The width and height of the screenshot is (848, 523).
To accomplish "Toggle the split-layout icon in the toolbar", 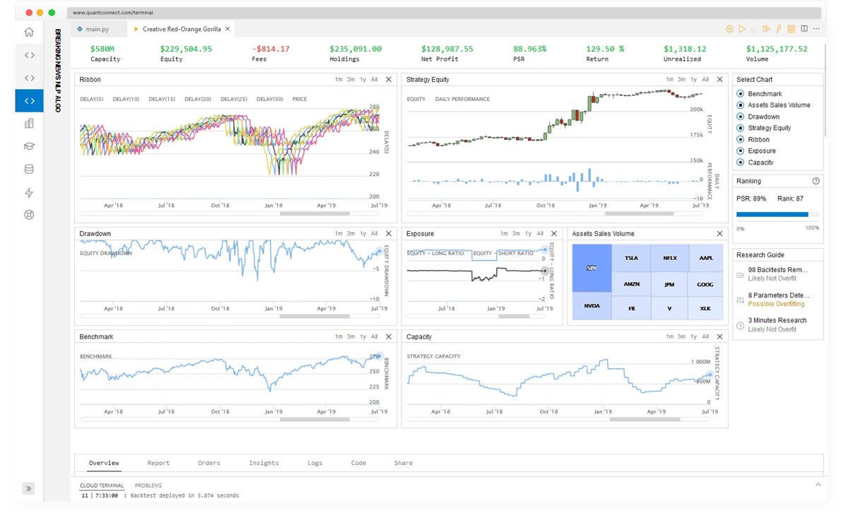I will click(804, 28).
